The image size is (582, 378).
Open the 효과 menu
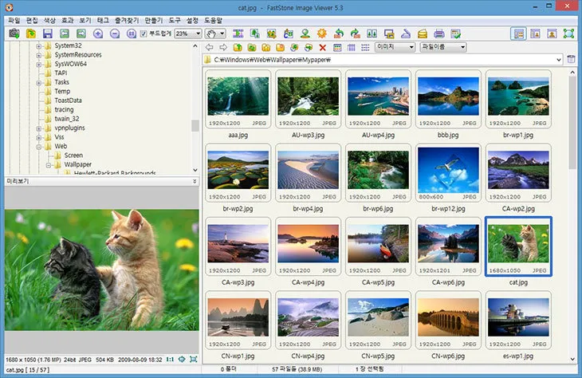(x=67, y=19)
